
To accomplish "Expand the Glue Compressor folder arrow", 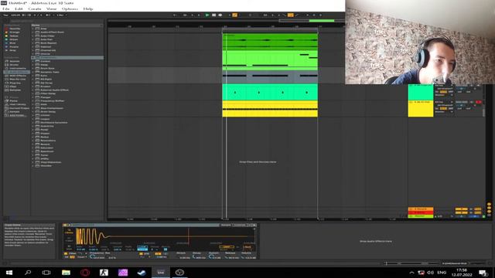I will (32, 108).
